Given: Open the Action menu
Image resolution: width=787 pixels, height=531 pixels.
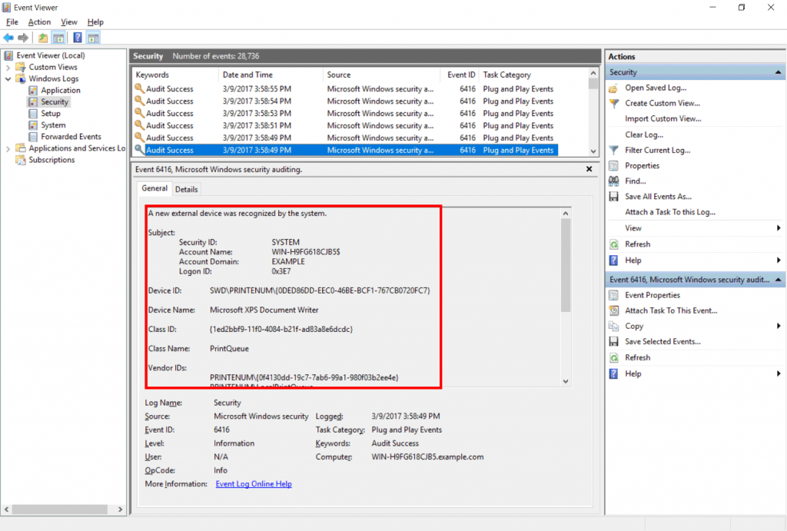Looking at the screenshot, I should point(38,22).
